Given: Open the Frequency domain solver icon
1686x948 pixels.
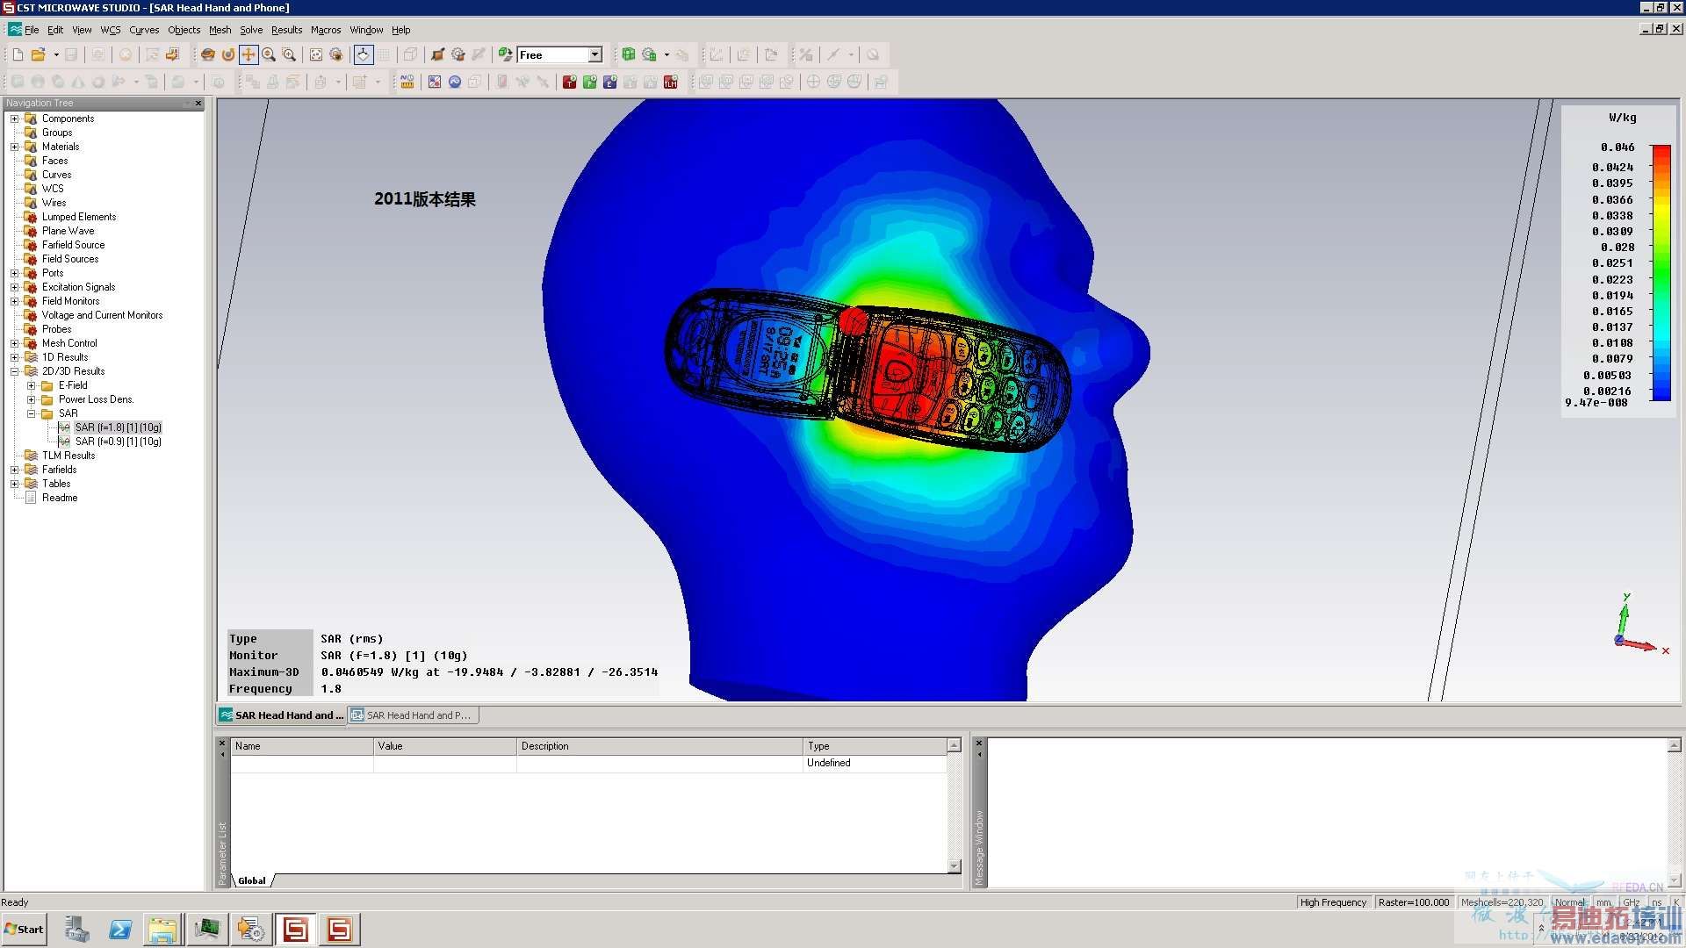Looking at the screenshot, I should [x=589, y=82].
